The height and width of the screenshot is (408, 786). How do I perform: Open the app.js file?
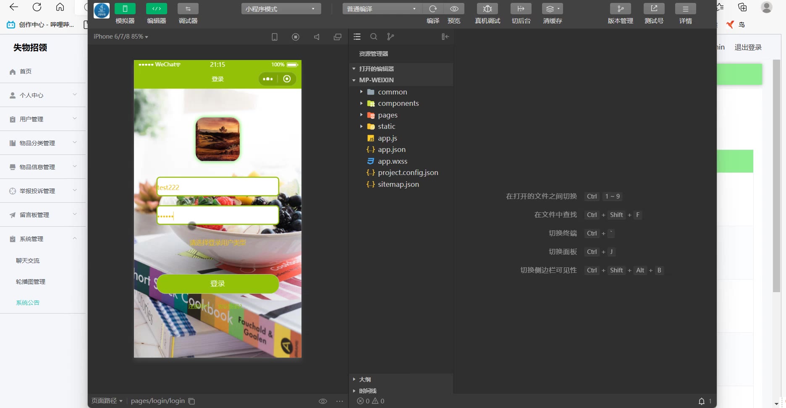(401, 138)
